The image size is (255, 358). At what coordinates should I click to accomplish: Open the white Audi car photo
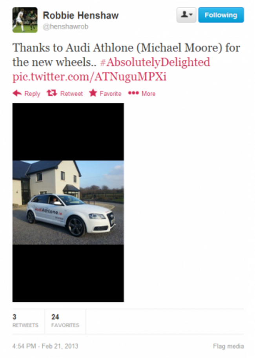click(68, 203)
